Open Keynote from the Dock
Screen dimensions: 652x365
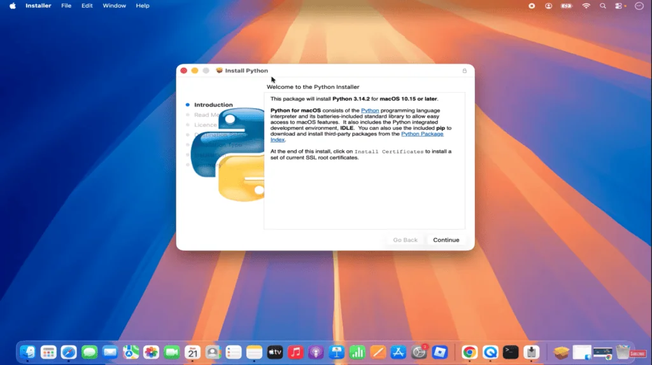(336, 352)
